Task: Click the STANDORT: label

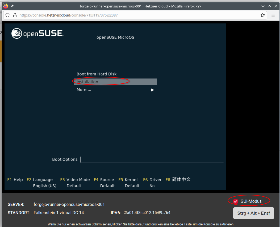Action: (x=19, y=213)
